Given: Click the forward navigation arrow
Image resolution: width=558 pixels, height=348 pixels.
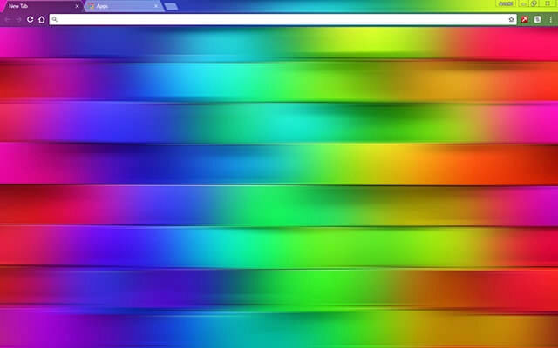Looking at the screenshot, I should 19,19.
